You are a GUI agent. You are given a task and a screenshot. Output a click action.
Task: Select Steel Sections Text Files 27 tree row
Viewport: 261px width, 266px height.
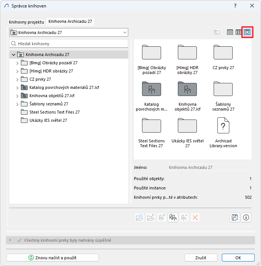click(69, 112)
